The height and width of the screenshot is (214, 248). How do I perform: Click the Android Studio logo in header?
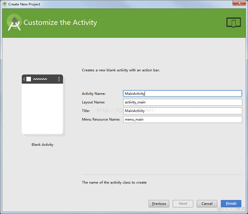coord(14,22)
